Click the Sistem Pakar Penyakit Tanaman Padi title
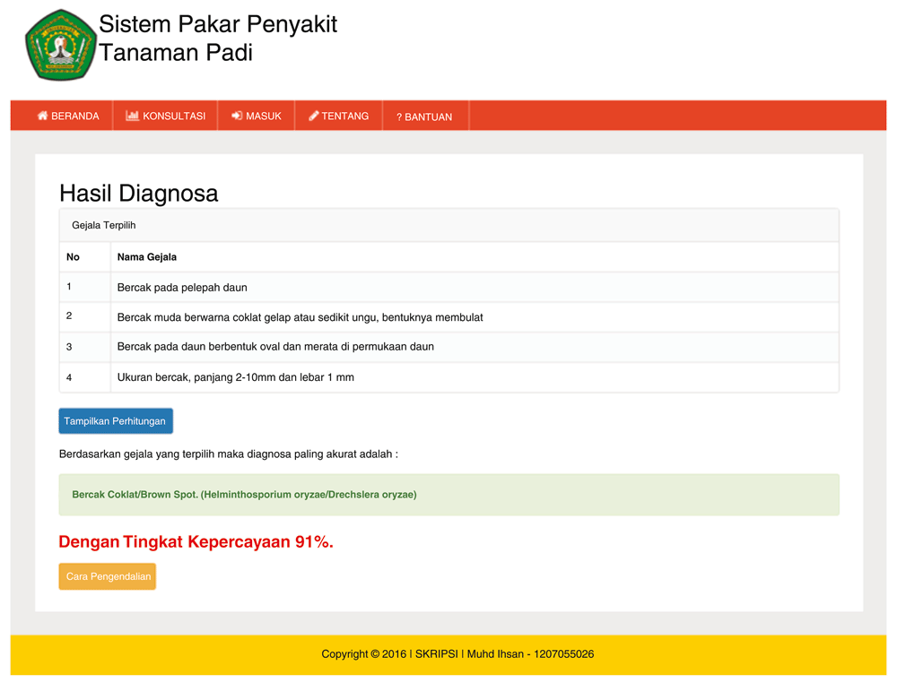The width and height of the screenshot is (897, 683). tap(218, 38)
